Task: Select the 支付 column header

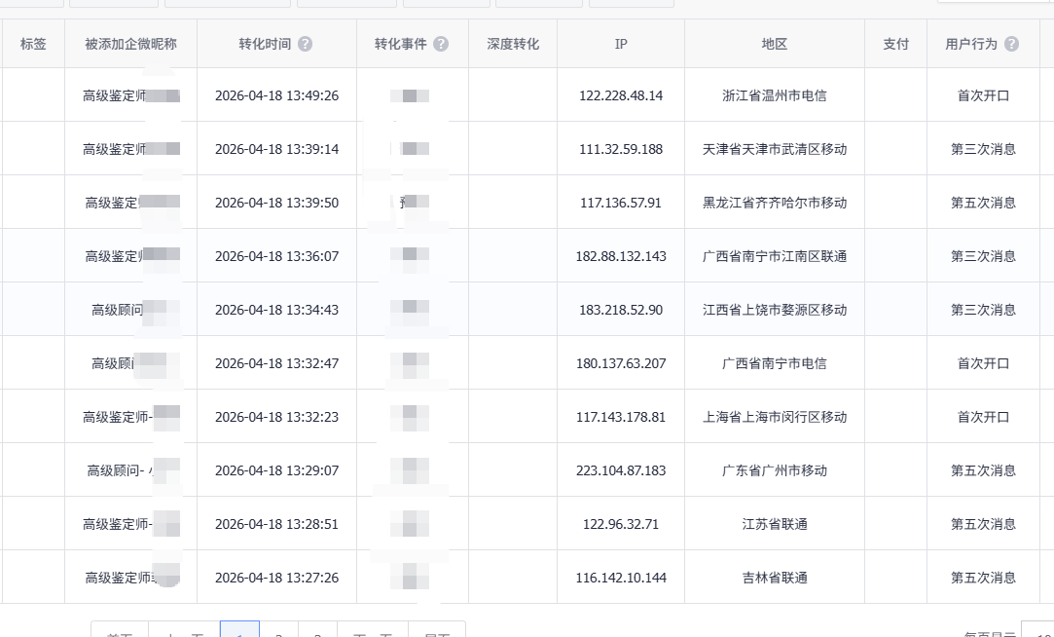Action: pyautogui.click(x=895, y=44)
